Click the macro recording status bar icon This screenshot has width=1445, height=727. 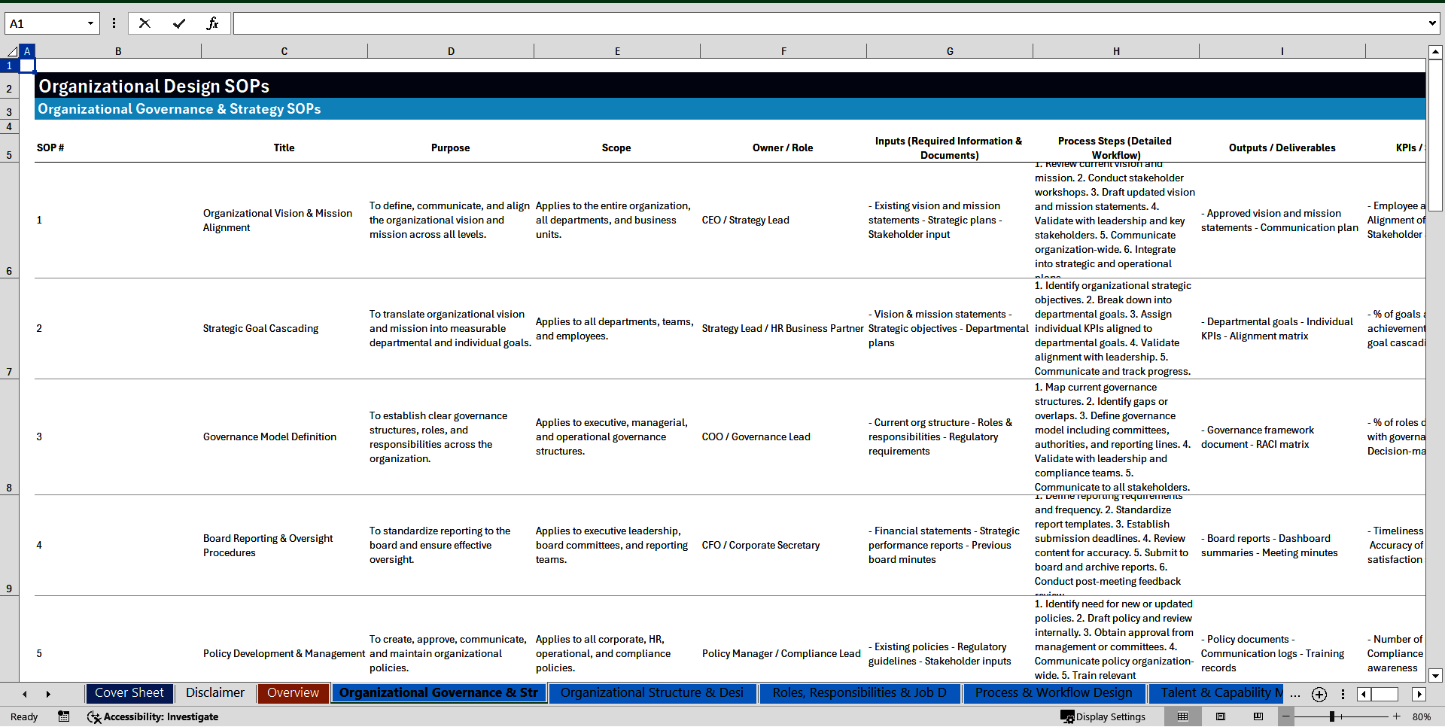(64, 716)
